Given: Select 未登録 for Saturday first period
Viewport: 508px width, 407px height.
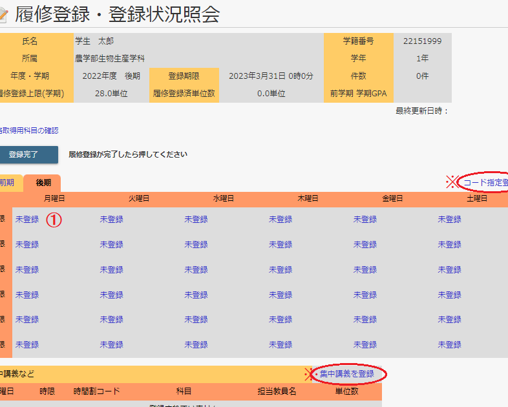Looking at the screenshot, I should 449,220.
